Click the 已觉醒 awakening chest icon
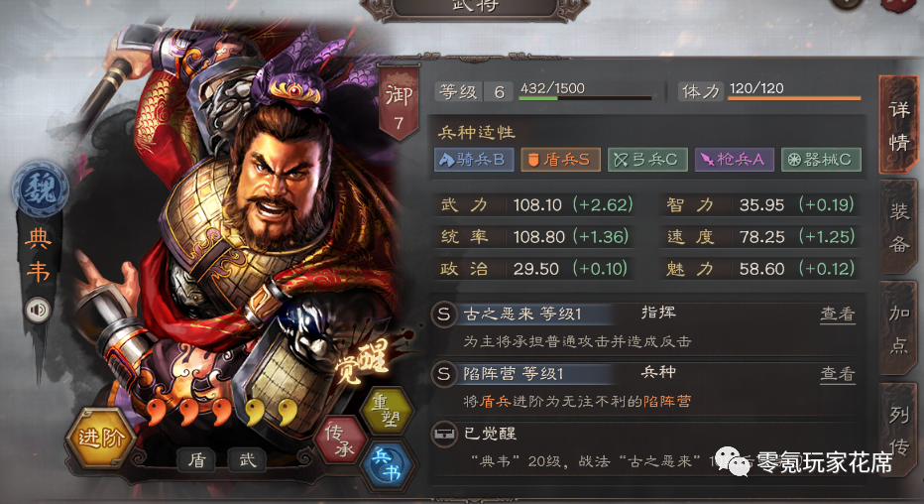This screenshot has height=504, width=924. [444, 435]
